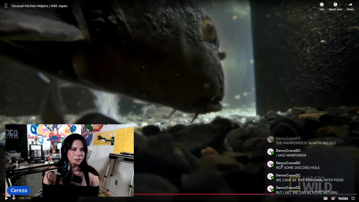Click the 2:05 / 2:44 time display
This screenshot has height=202, width=359.
(25, 198)
